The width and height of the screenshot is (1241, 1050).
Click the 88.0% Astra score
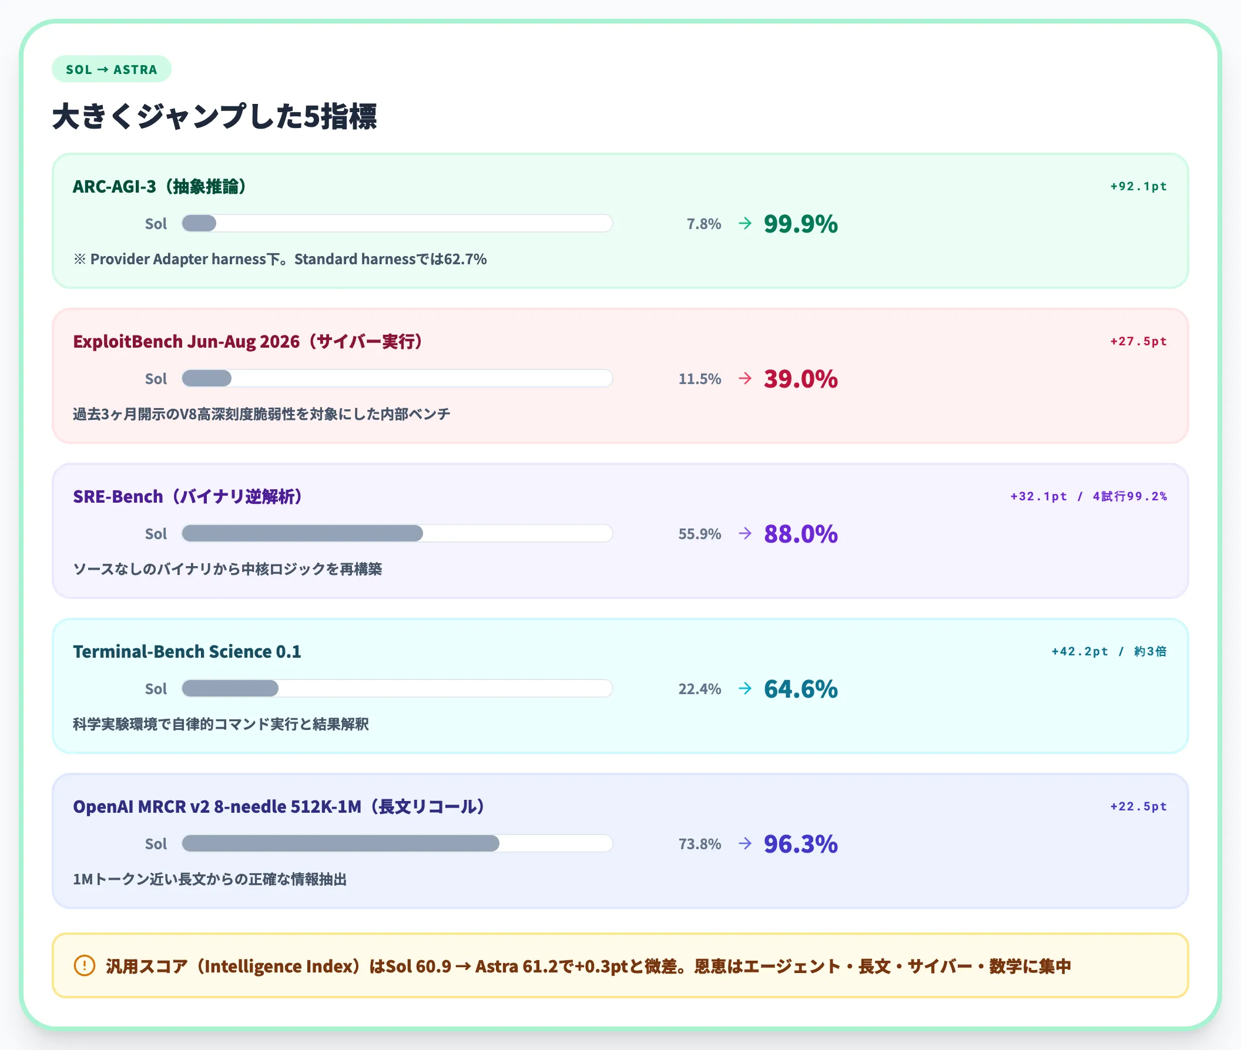click(800, 533)
